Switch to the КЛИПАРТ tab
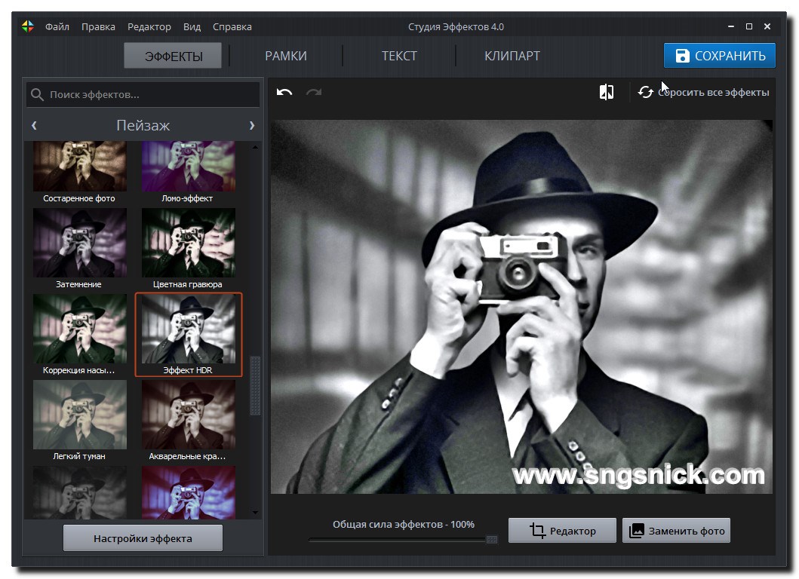The height and width of the screenshot is (579, 799). 512,56
